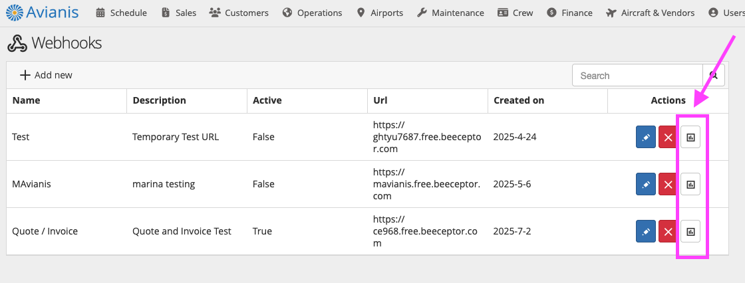The image size is (745, 283).
Task: Delete the Test webhook
Action: pyautogui.click(x=668, y=138)
